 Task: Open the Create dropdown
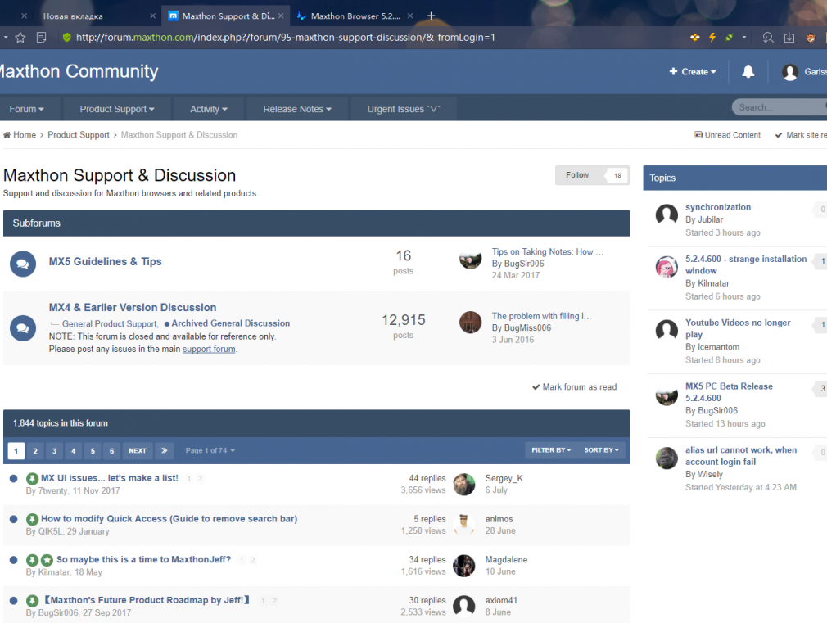click(x=693, y=72)
